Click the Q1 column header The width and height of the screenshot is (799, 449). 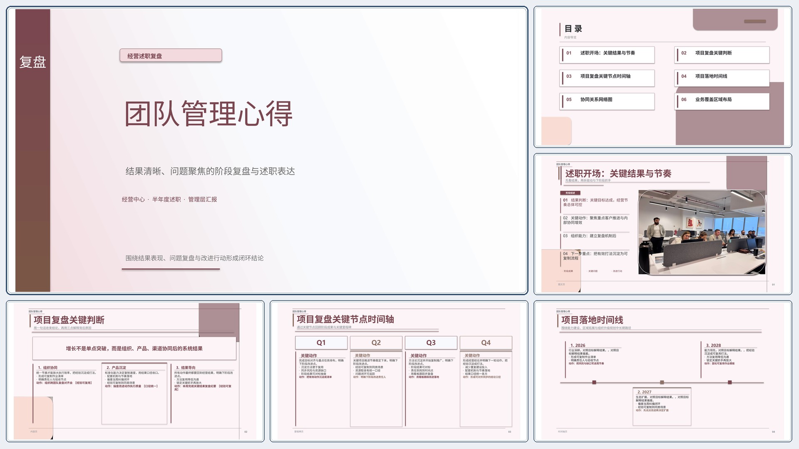321,343
